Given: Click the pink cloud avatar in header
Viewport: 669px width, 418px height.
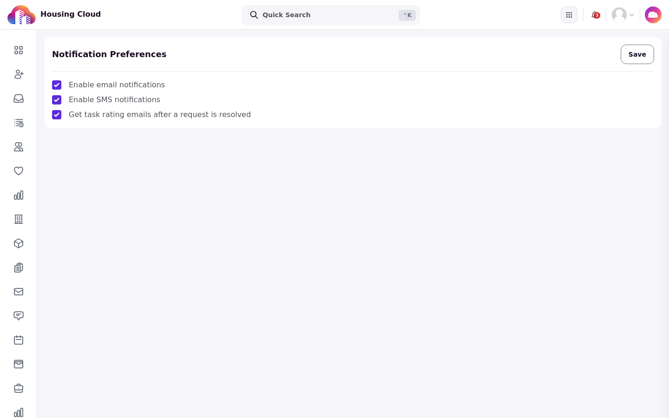Looking at the screenshot, I should tap(653, 15).
